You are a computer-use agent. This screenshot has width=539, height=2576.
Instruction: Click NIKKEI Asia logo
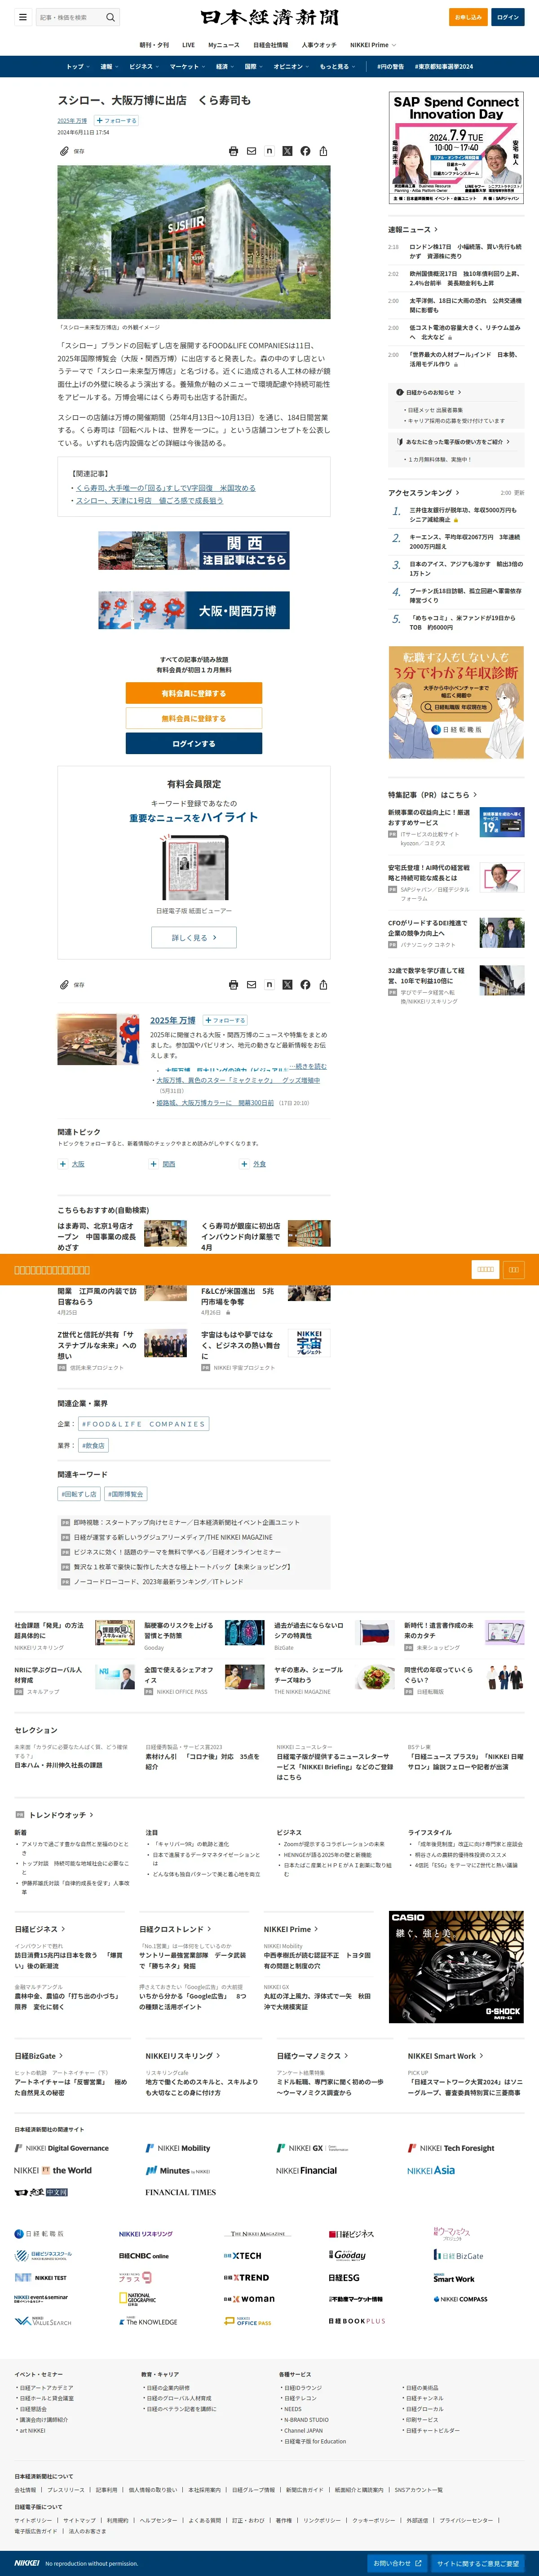coord(431,2170)
